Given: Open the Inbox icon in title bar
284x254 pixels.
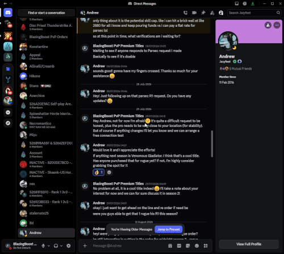Looking at the screenshot, I should click(x=237, y=3).
